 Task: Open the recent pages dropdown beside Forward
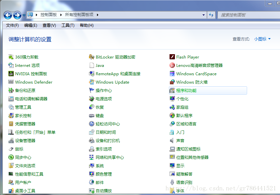point(24,15)
